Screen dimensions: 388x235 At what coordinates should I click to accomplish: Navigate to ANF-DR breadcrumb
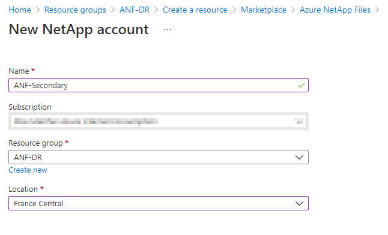coord(135,10)
